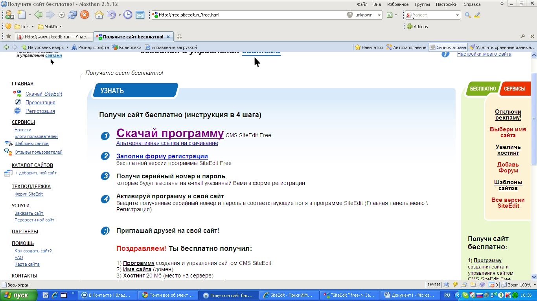Viewport: 537px width, 301px height.
Task: Click the Refresh page icon
Action: click(72, 15)
